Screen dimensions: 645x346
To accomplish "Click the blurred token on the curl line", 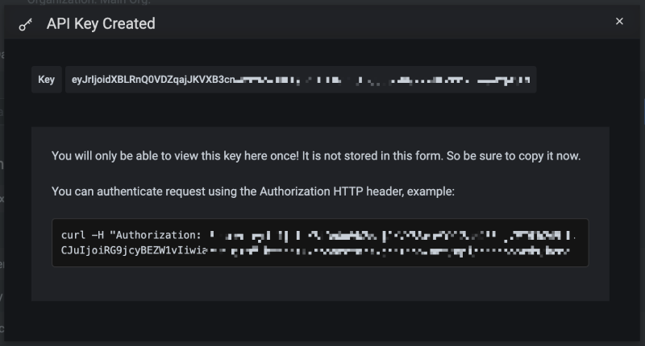I will pyautogui.click(x=387, y=235).
